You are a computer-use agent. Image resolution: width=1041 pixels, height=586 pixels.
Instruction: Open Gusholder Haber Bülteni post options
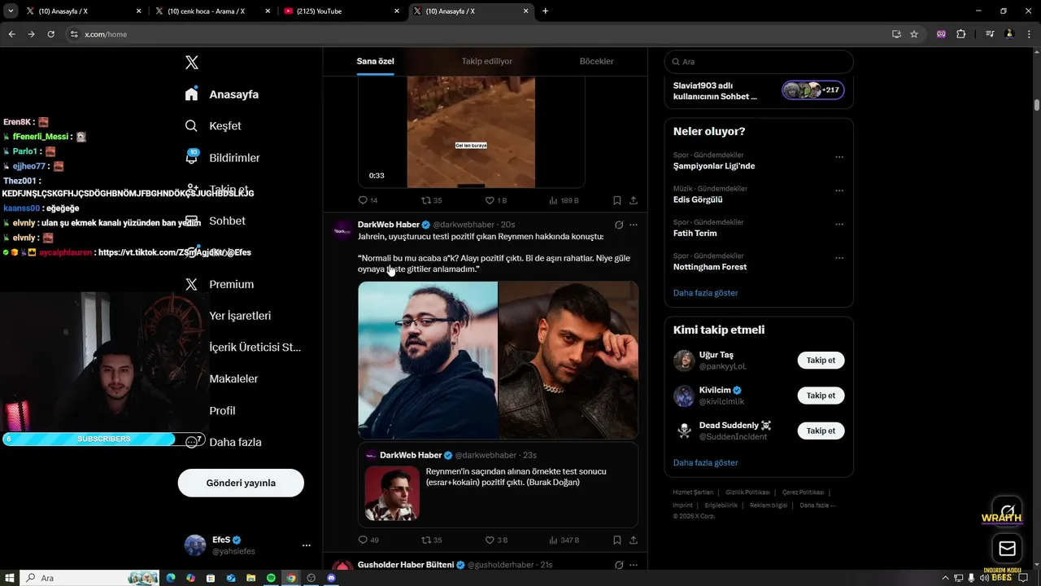634,565
